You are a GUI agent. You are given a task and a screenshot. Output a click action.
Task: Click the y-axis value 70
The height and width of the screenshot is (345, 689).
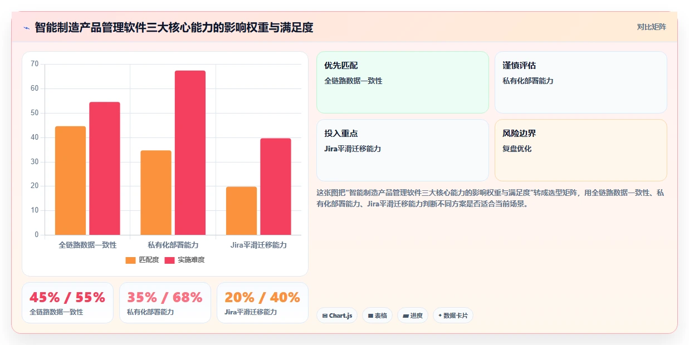(35, 64)
